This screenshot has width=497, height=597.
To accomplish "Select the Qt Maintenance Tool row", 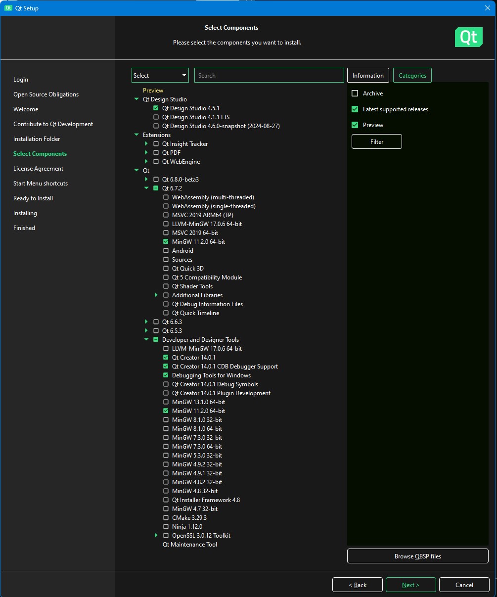I will [190, 545].
